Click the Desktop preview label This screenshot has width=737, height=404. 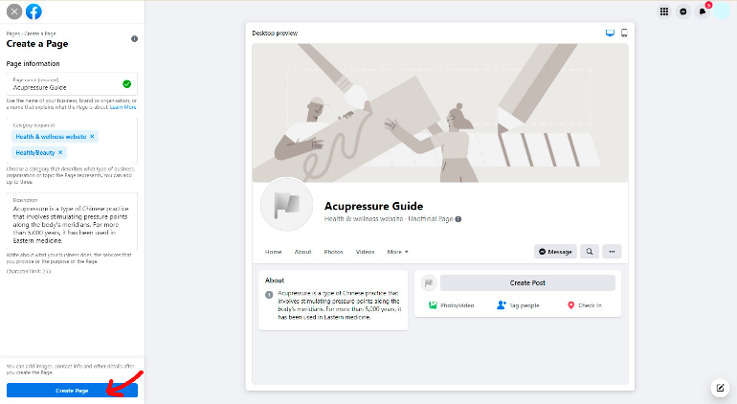275,33
